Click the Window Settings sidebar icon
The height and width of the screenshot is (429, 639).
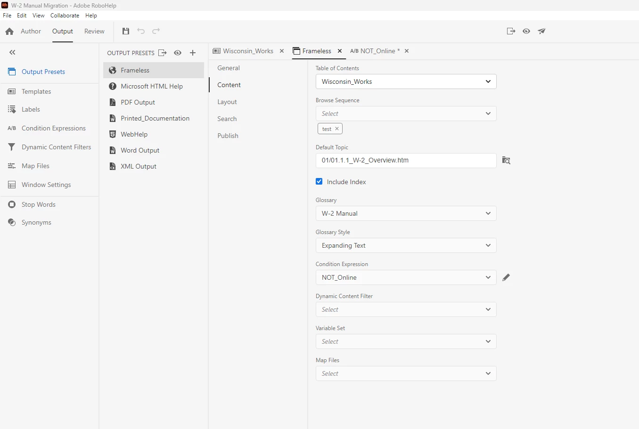point(12,185)
